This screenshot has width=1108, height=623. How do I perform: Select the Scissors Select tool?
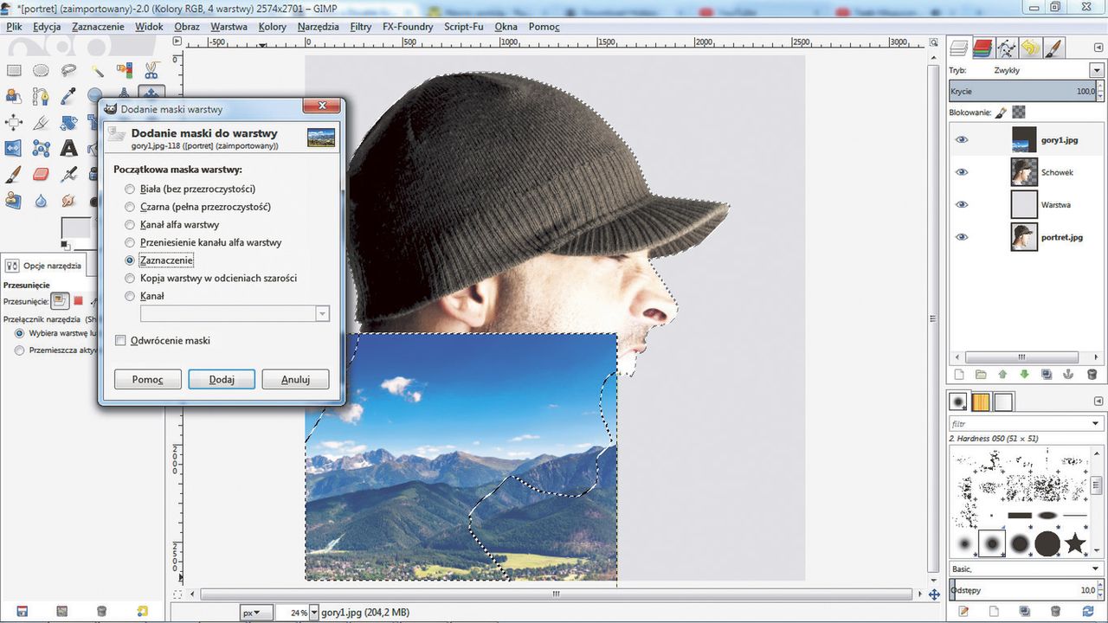tap(151, 70)
